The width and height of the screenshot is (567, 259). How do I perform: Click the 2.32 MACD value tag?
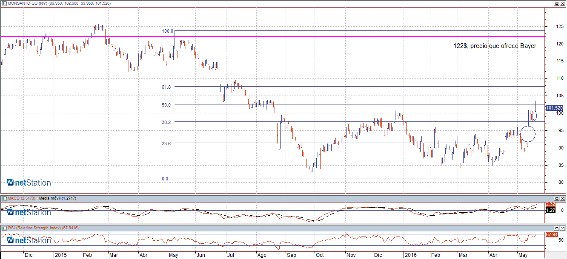coord(550,204)
